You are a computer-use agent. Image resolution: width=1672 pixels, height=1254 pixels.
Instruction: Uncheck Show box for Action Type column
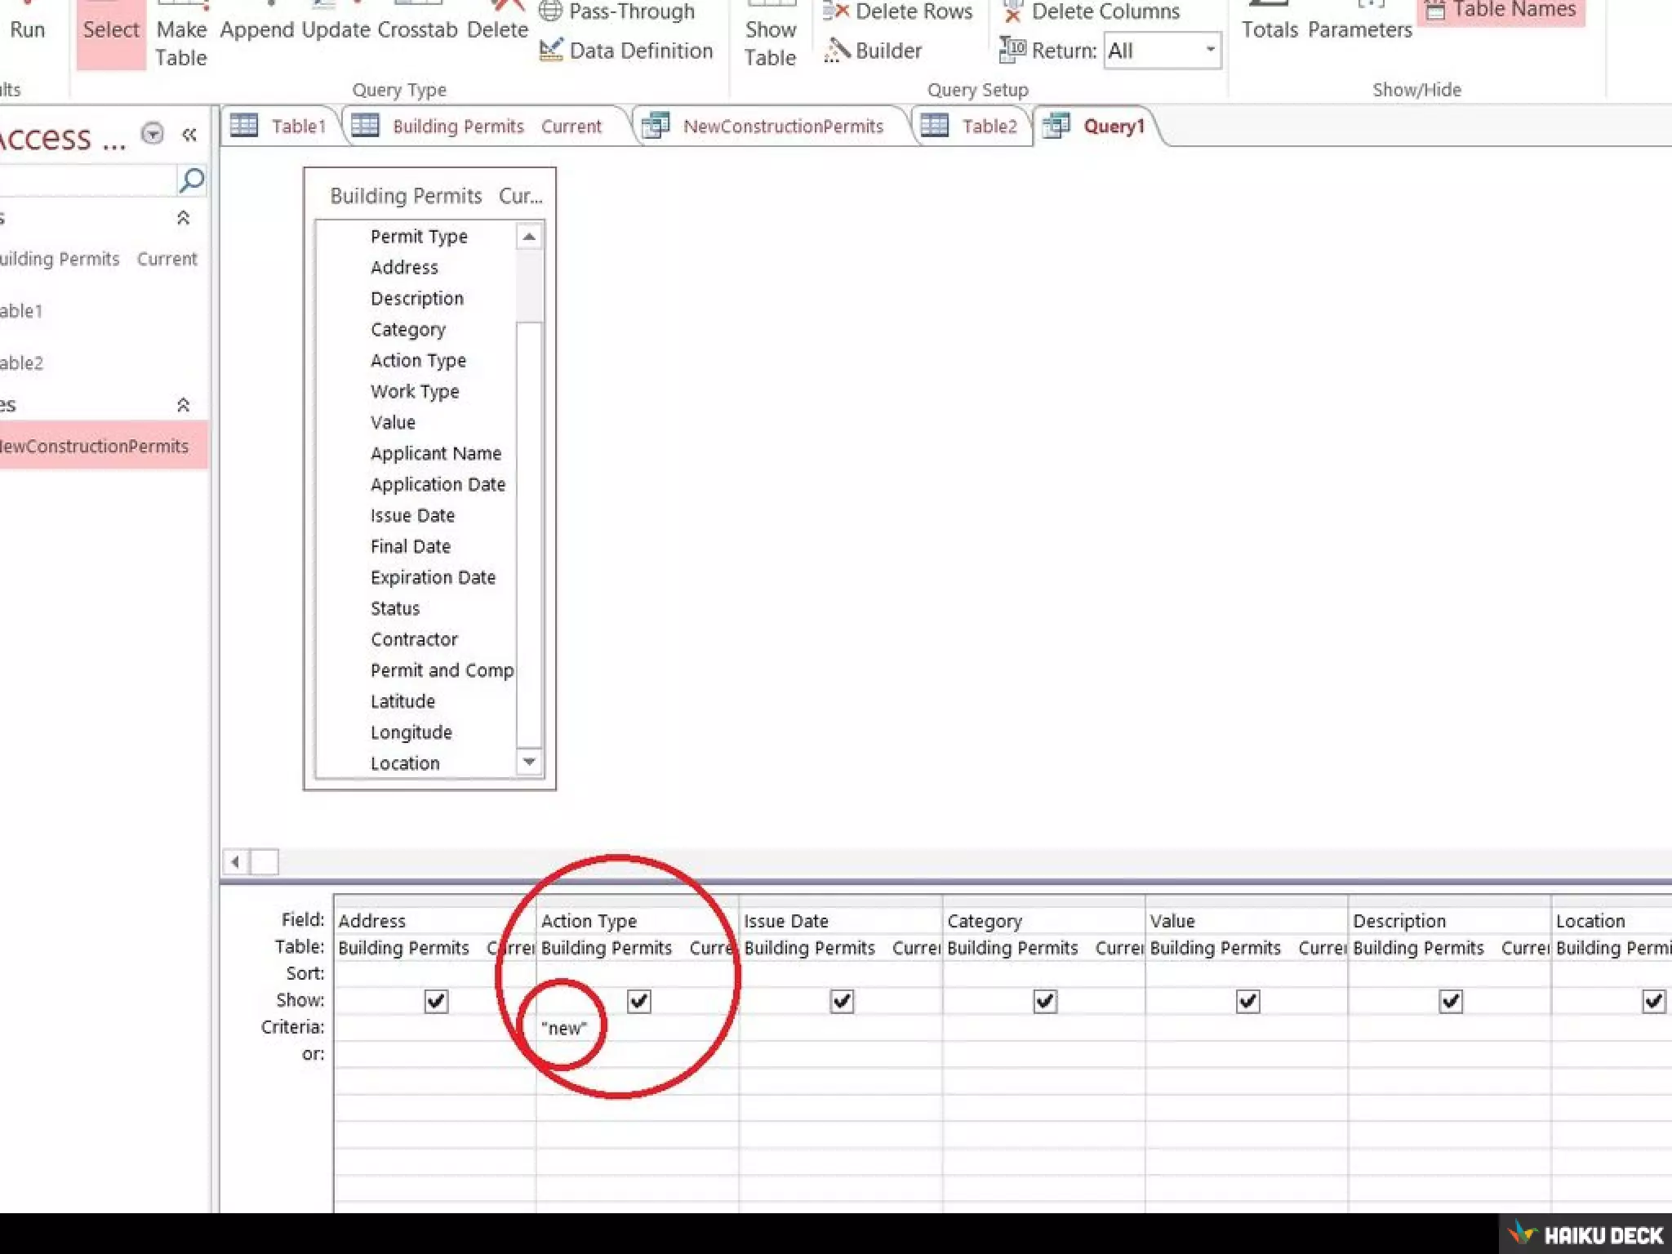coord(639,1001)
